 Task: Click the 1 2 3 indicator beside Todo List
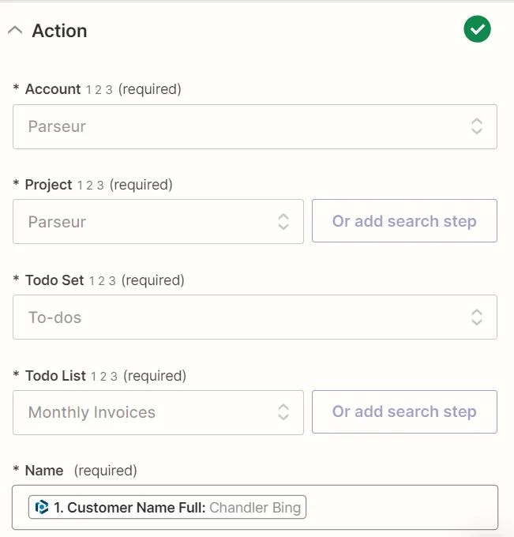pyautogui.click(x=104, y=377)
